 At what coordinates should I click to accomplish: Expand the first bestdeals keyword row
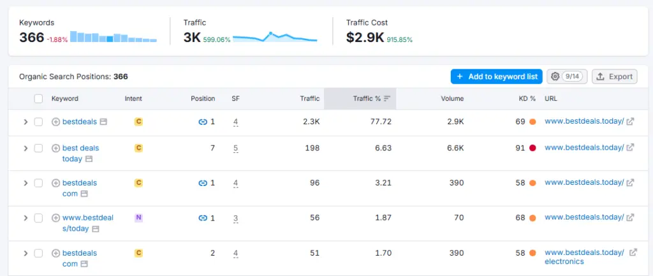pyautogui.click(x=26, y=122)
